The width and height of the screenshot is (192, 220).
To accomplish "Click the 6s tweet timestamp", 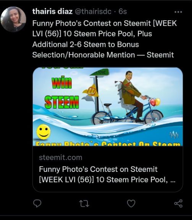I will point(123,11).
